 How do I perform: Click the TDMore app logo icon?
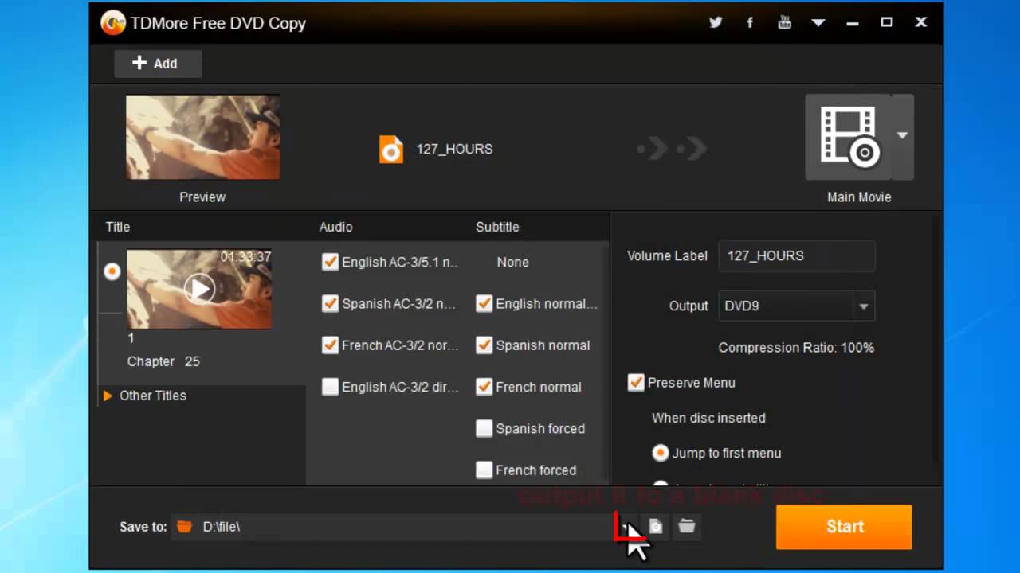pos(113,22)
